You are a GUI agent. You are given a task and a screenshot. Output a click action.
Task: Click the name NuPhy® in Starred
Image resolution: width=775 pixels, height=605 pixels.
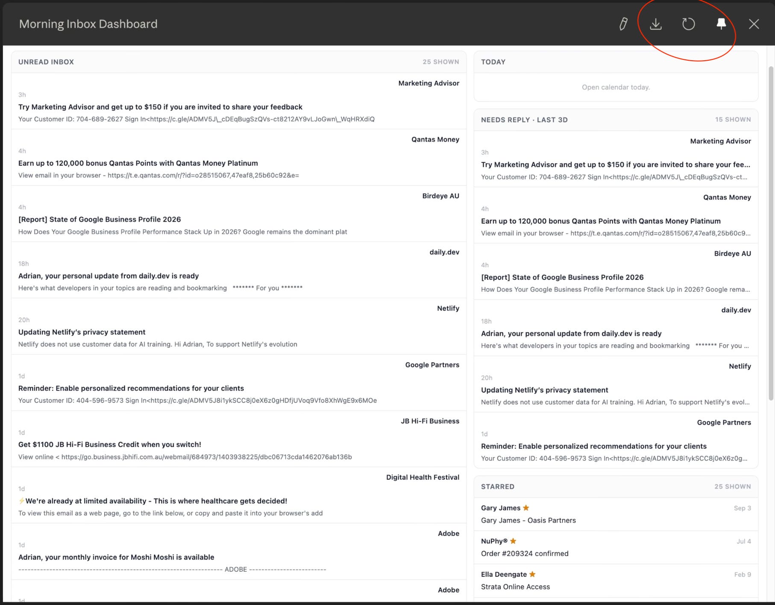(x=494, y=541)
